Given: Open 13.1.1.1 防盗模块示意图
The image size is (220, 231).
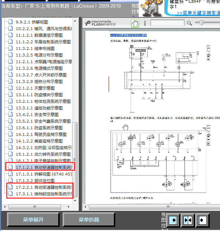Looking at the screenshot, I should click(x=39, y=95).
